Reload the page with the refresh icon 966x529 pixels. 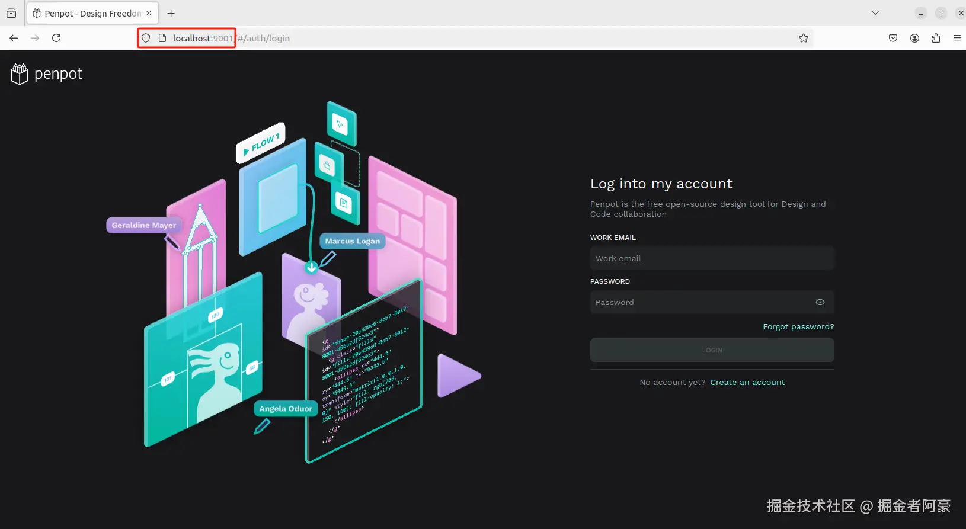(56, 38)
